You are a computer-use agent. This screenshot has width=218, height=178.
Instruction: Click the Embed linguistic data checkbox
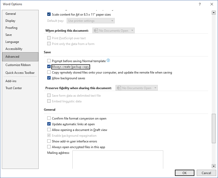pos(49,101)
